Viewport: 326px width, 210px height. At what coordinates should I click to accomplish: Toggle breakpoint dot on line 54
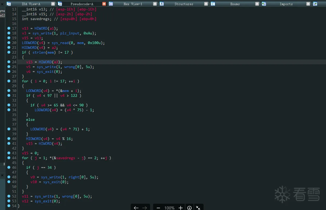(9, 206)
